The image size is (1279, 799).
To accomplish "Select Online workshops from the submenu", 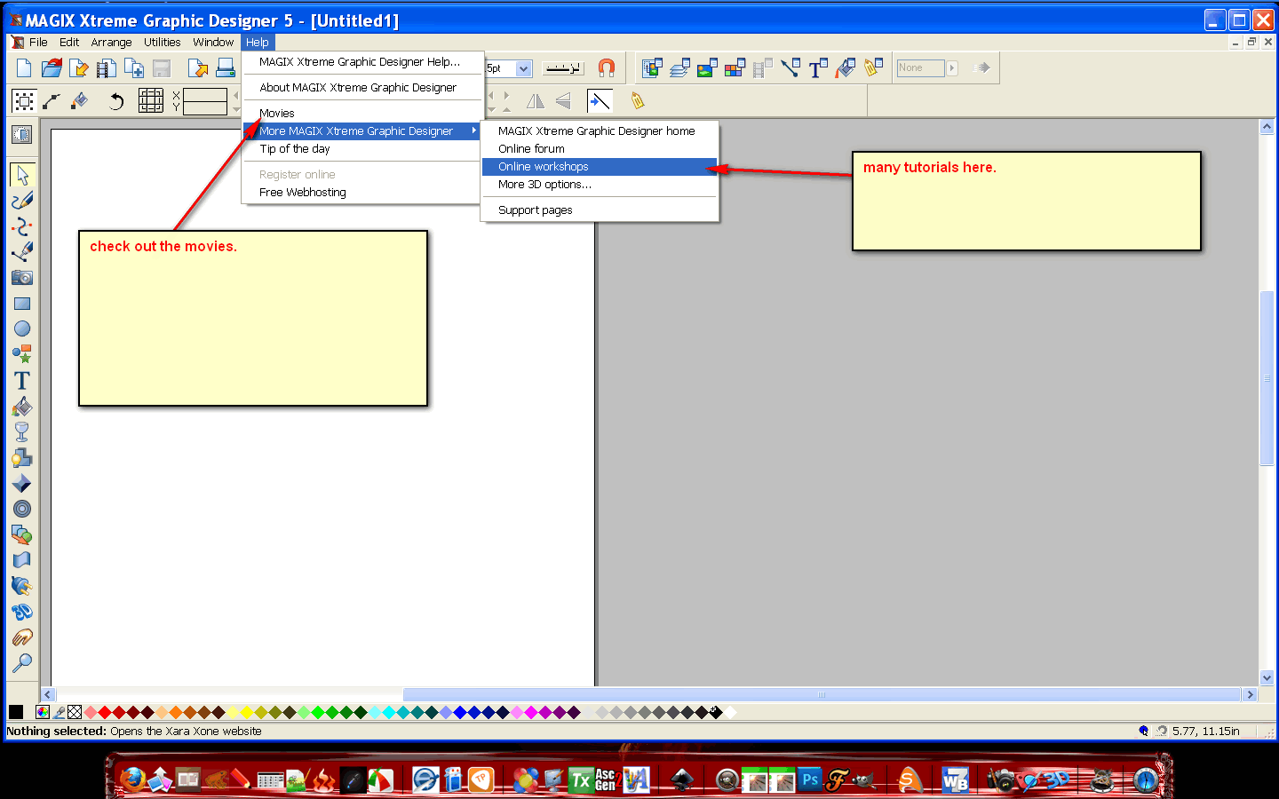I will click(600, 167).
